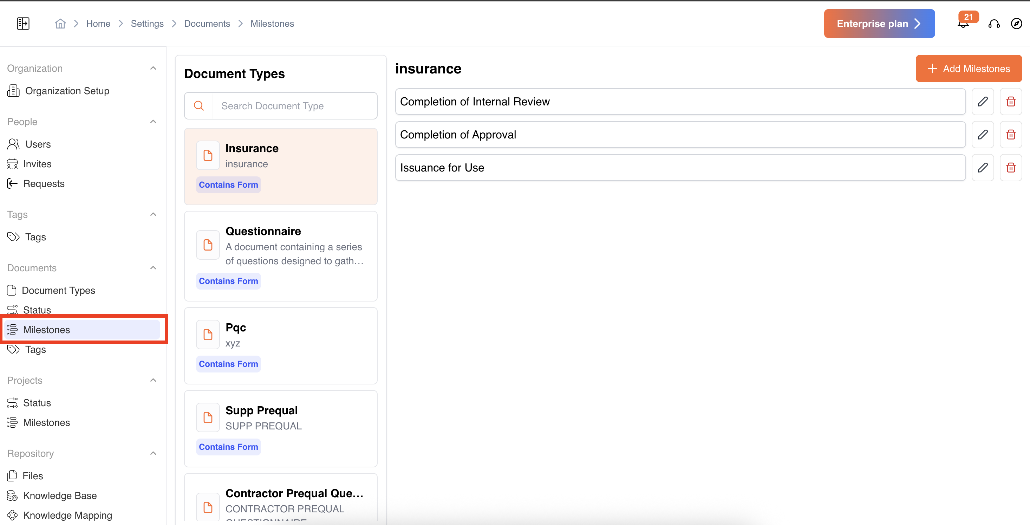Image resolution: width=1030 pixels, height=525 pixels.
Task: Open Document Types in sidebar
Action: [58, 290]
